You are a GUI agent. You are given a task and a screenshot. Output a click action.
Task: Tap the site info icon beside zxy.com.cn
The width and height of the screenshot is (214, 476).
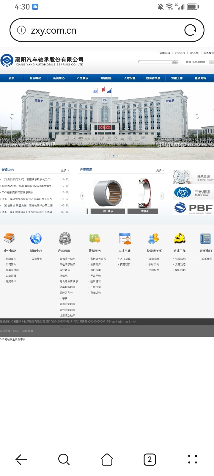pyautogui.click(x=21, y=30)
